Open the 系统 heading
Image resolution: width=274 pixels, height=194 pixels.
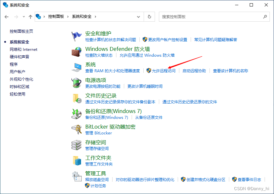[x=90, y=64]
